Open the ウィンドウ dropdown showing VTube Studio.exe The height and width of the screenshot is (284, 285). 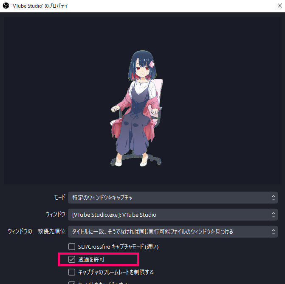[x=173, y=215]
